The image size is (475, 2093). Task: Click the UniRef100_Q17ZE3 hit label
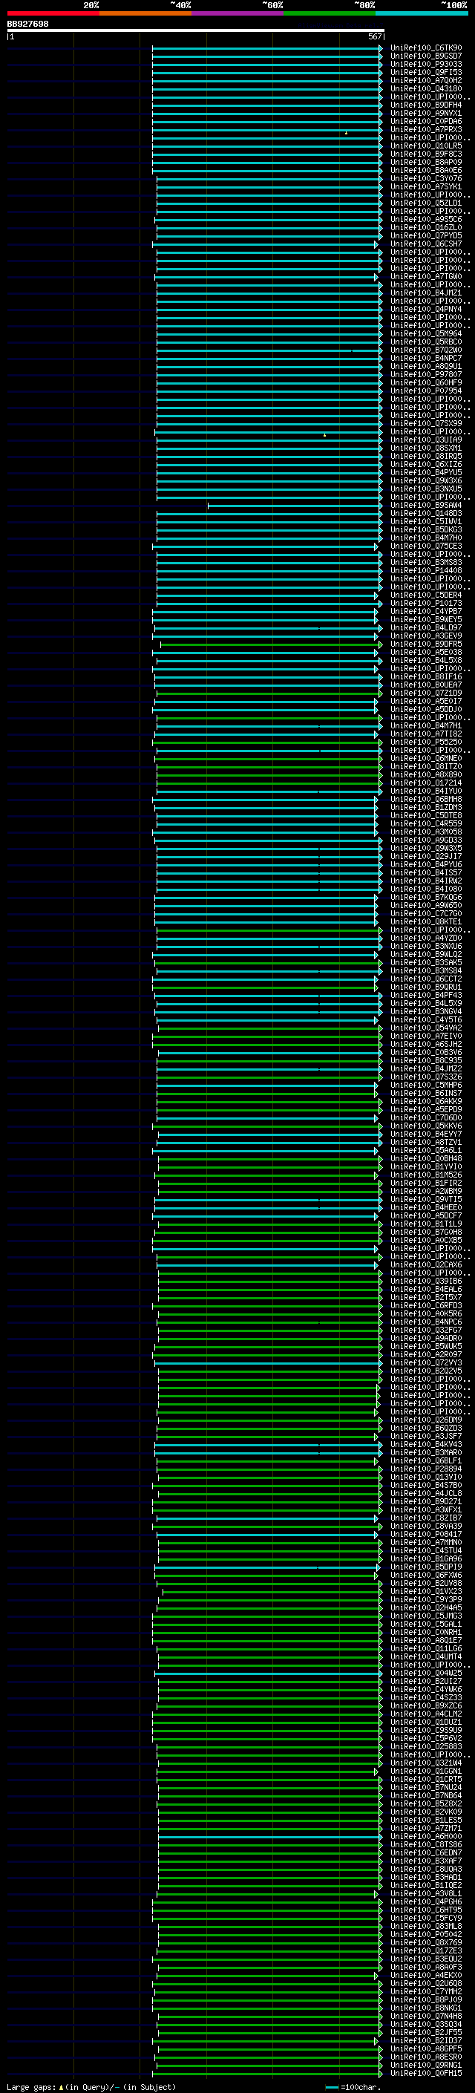coord(425,1950)
